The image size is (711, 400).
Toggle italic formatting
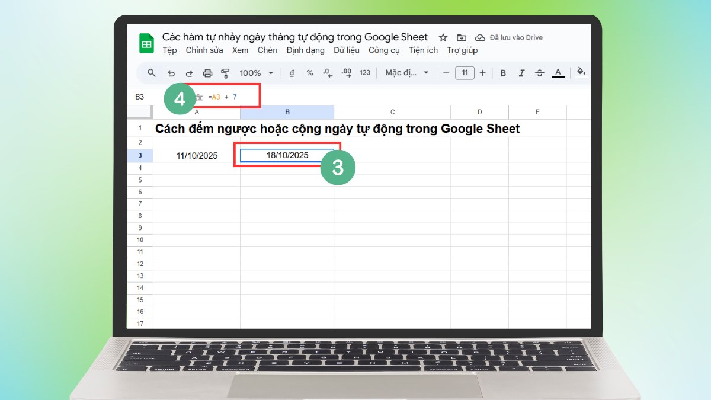click(521, 72)
